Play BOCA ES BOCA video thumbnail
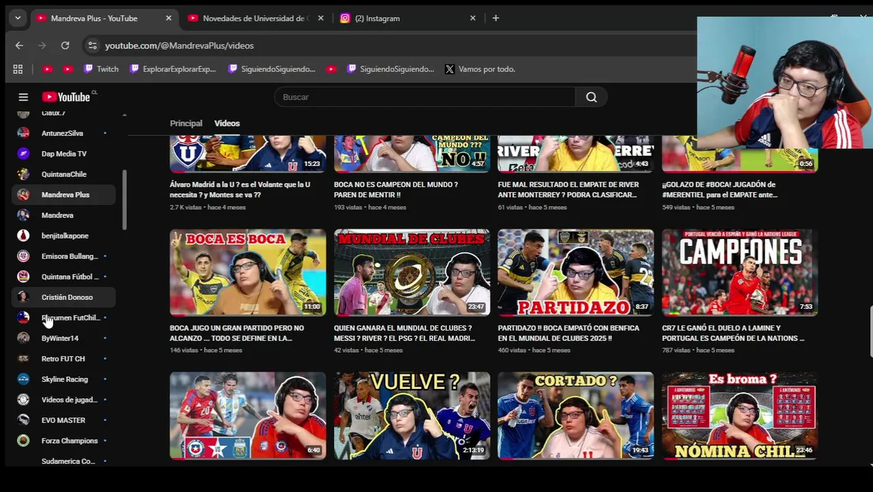 coord(248,273)
